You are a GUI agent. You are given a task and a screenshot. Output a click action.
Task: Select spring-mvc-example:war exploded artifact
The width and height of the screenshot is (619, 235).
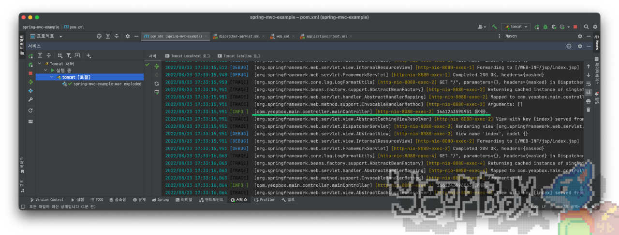pos(107,84)
